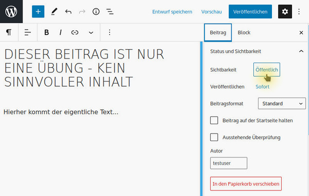The width and height of the screenshot is (309, 196).
Task: Undo the last change
Action: click(68, 12)
